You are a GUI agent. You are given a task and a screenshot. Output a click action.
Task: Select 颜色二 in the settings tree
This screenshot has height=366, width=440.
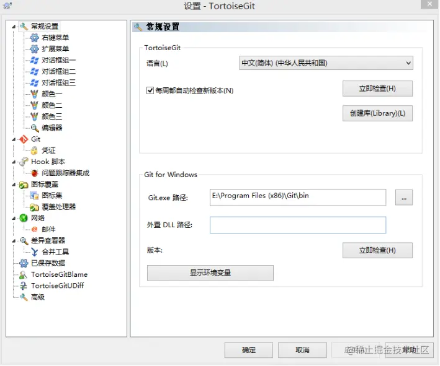(52, 105)
